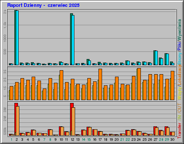Viewport: 184px width, 144px height.
Task: Click the '1000' axis label
Action: (x=5, y=38)
